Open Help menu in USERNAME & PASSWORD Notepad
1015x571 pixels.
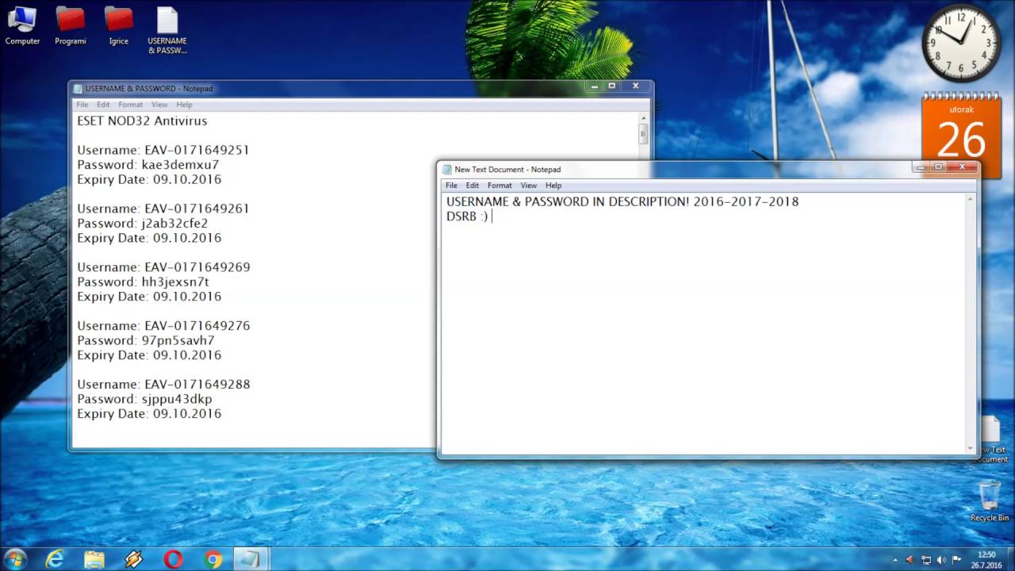pos(184,105)
